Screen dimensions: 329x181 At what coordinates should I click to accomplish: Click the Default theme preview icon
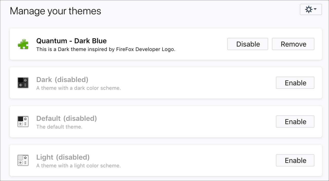[23, 122]
